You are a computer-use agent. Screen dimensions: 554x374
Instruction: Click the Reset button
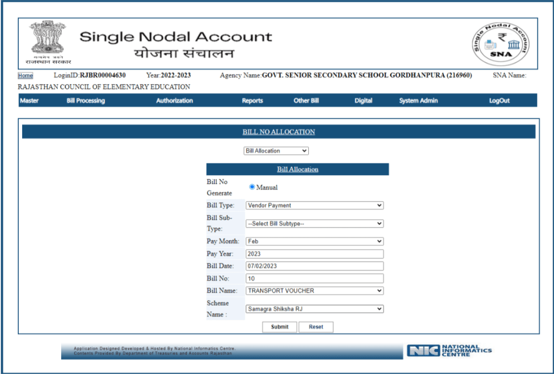point(316,327)
